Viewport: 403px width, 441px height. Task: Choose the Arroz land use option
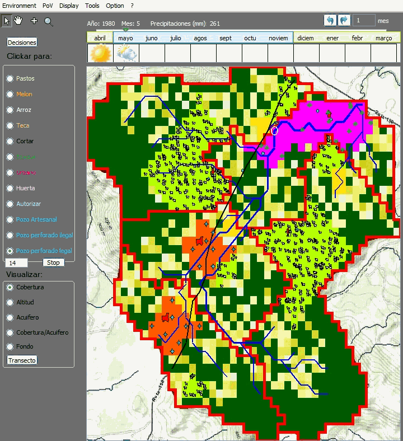[10, 110]
